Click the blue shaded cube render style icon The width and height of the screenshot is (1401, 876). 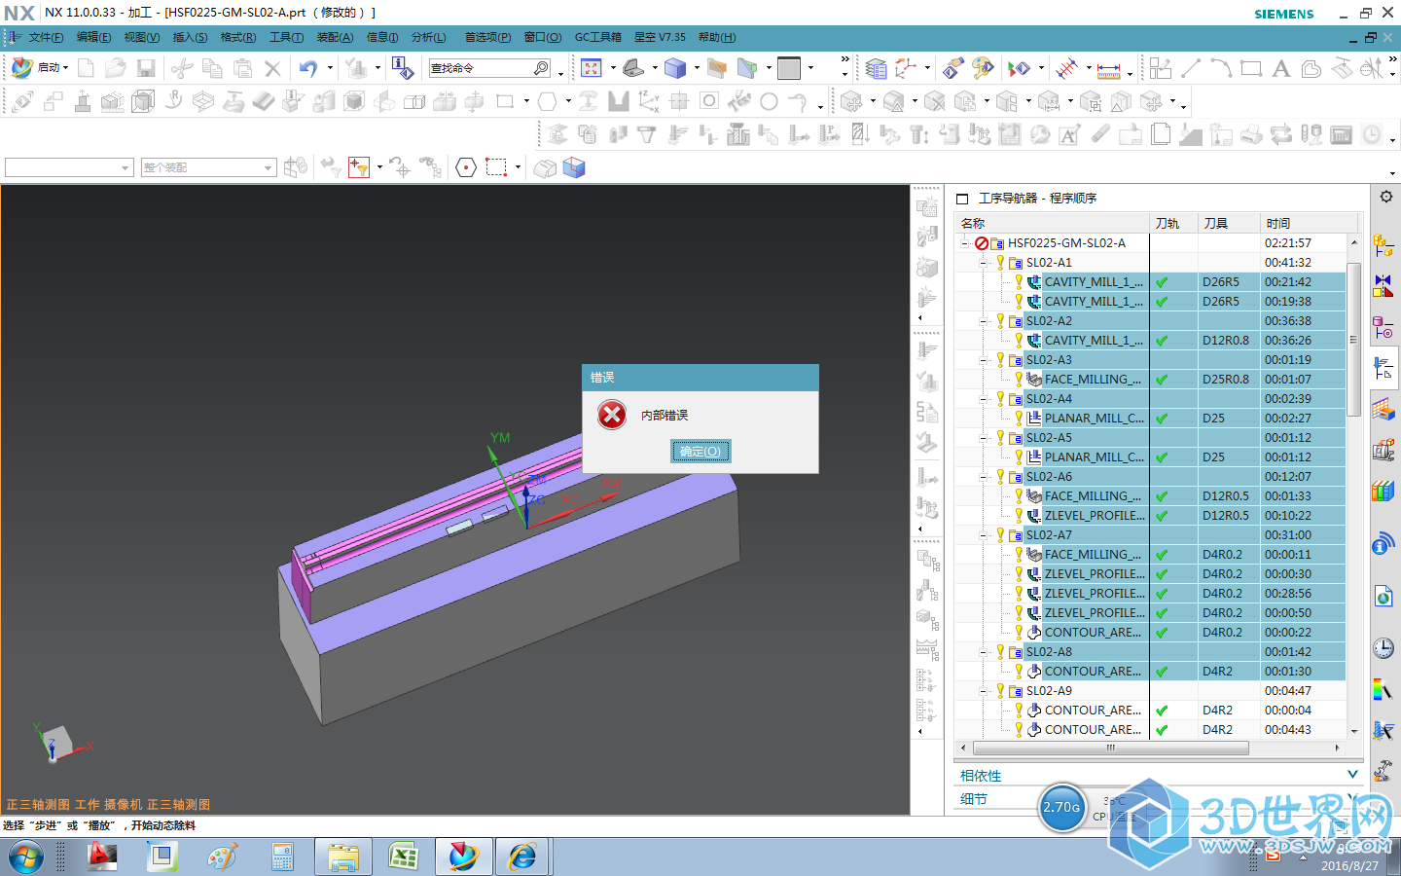coord(675,68)
